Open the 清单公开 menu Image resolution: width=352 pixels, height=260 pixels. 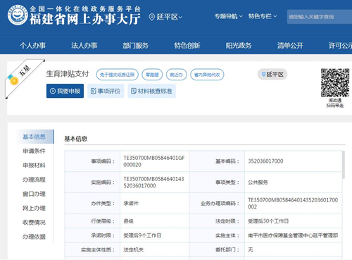[x=290, y=45]
